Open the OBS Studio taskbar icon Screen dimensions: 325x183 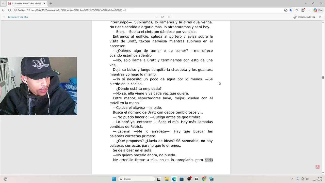[x=189, y=179]
